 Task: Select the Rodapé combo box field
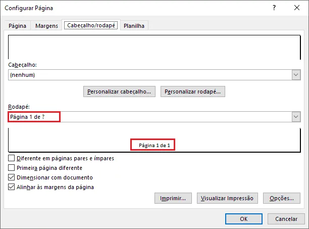[154, 117]
